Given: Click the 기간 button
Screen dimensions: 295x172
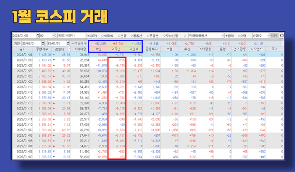Looking at the screenshot, I should 17,43.
